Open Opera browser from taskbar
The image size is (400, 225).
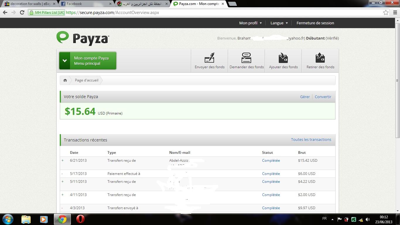click(80, 219)
